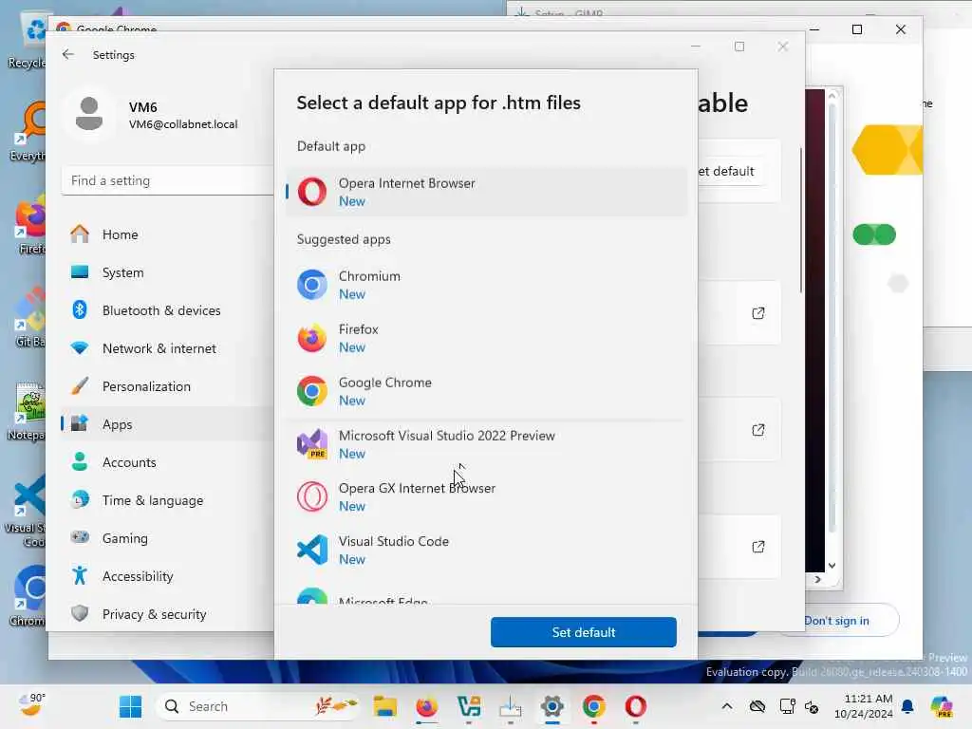Open Time & language settings
The height and width of the screenshot is (729, 972).
pos(167,500)
